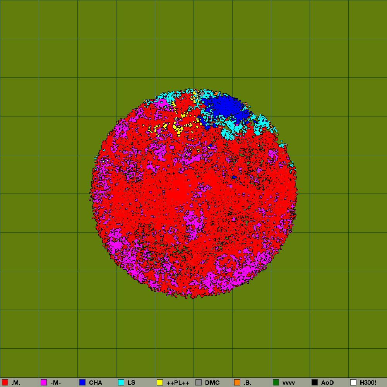Select the 'vvvv' legend label
Viewport: 387px width, 387px height.
289,383
